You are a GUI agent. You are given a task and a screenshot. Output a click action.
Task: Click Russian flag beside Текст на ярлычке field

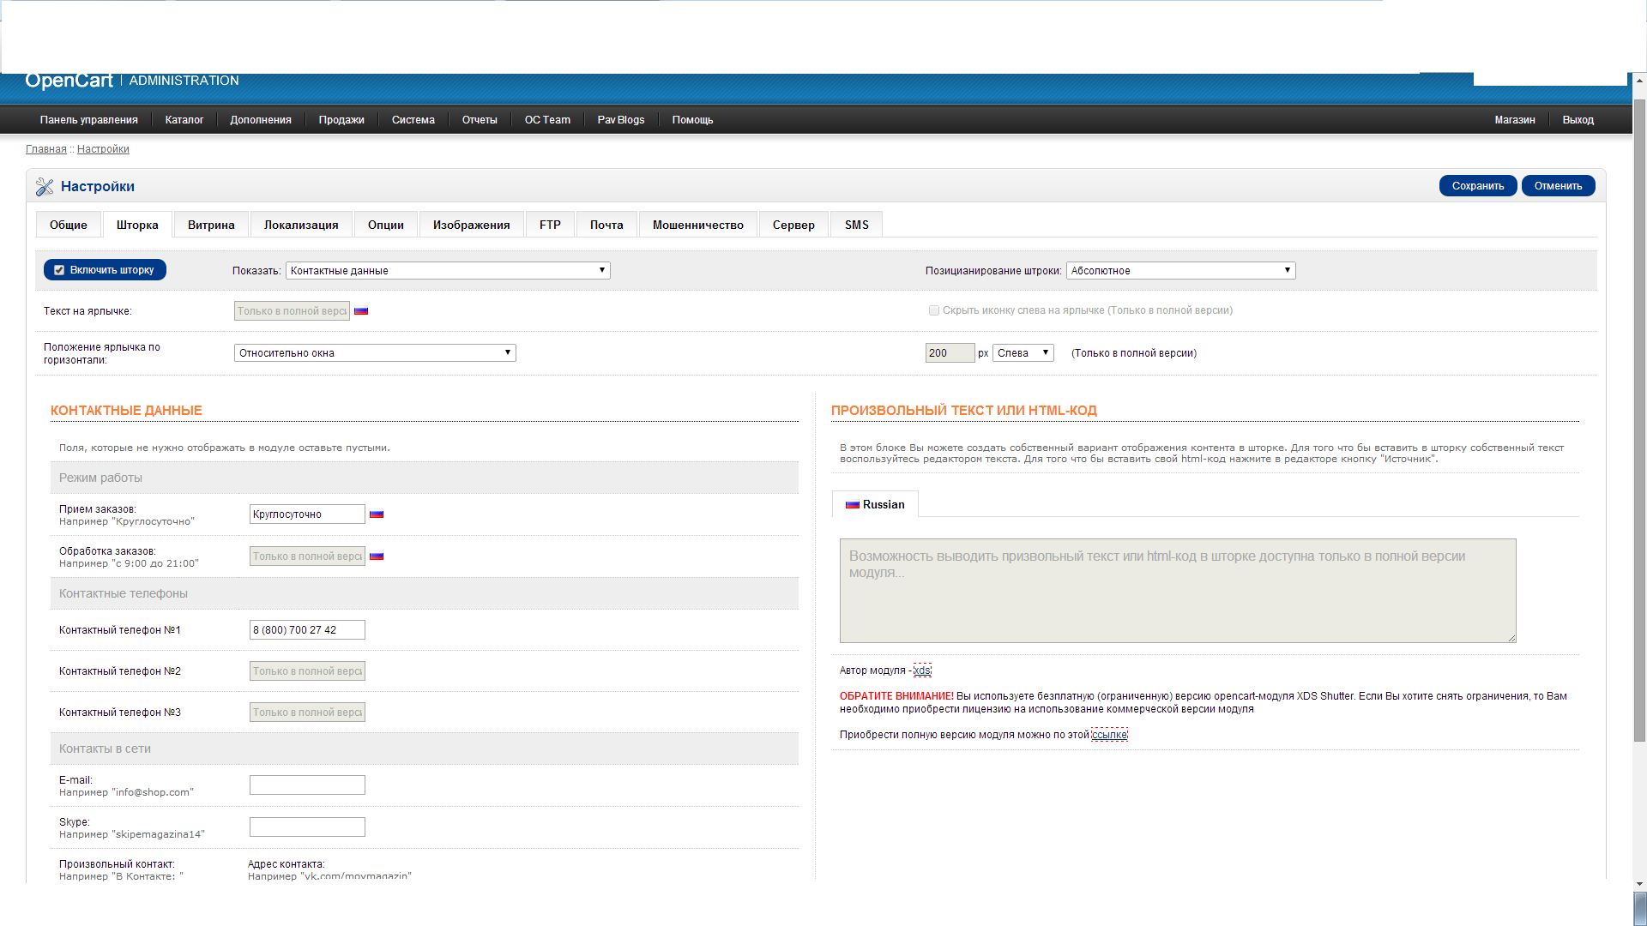(361, 311)
